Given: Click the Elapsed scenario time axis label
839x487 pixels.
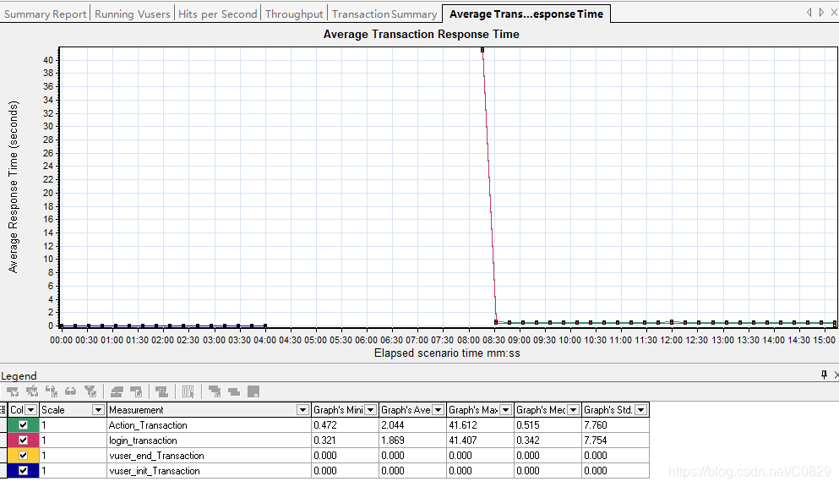Looking at the screenshot, I should [x=447, y=353].
